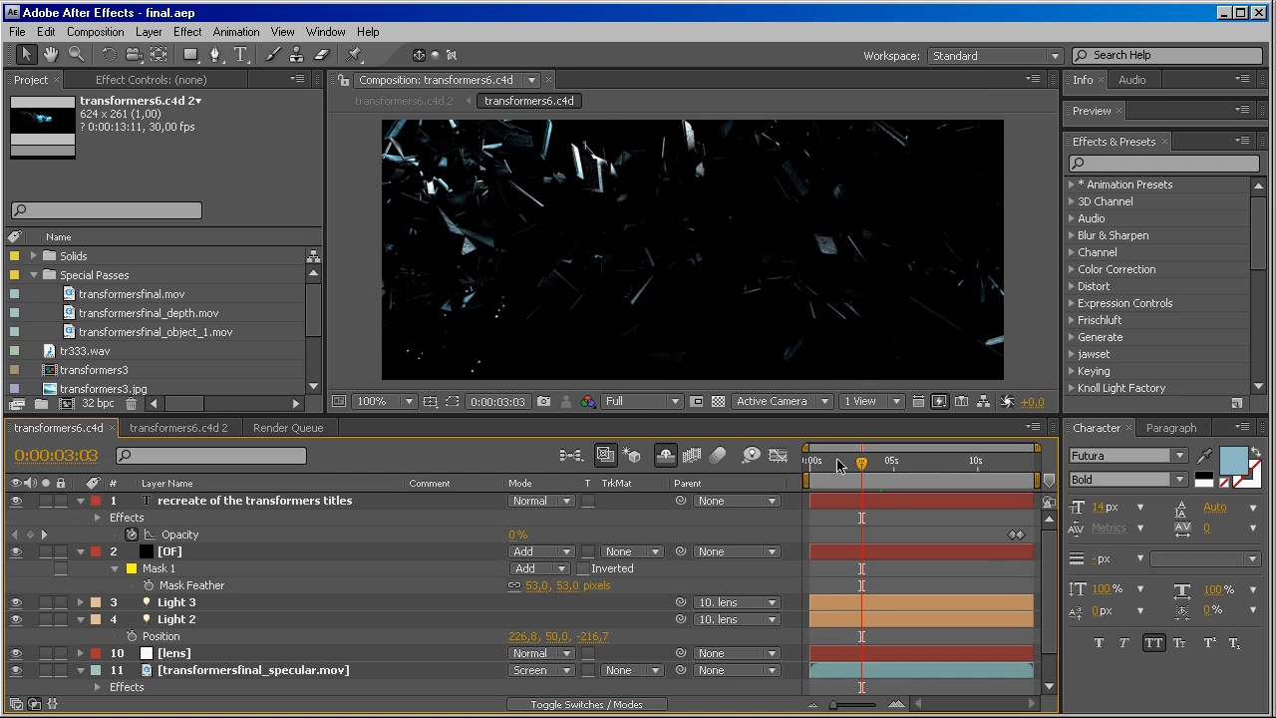Open the composition flowchart icon
Screen dimensions: 1276x718
(x=984, y=402)
